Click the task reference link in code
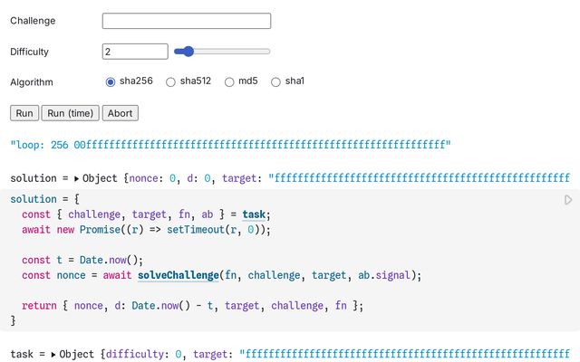Screen dimensions: 580x362 [x=255, y=214]
